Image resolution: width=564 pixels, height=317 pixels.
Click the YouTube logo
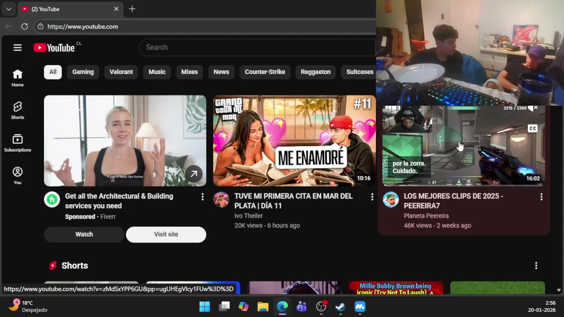coord(54,48)
